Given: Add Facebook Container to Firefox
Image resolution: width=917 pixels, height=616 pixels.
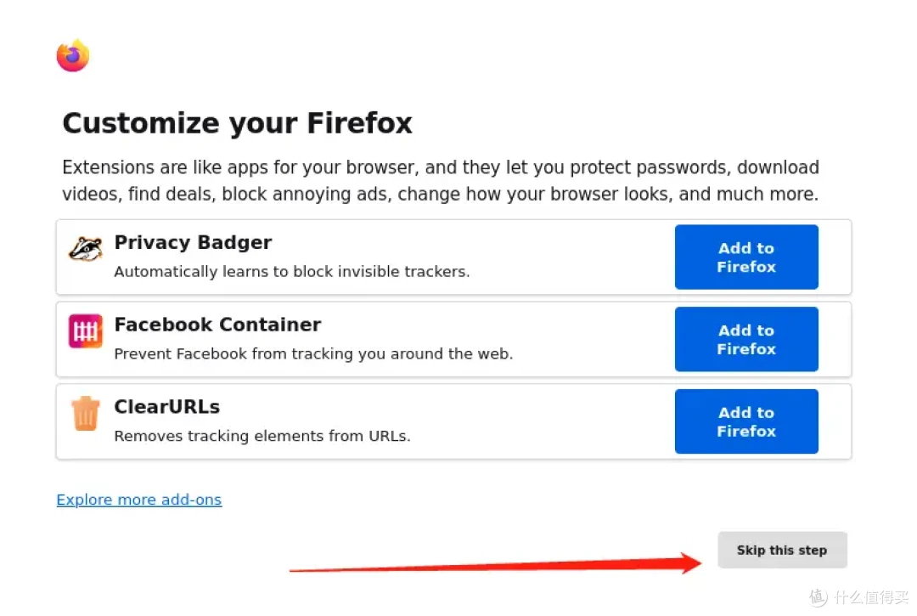Looking at the screenshot, I should coord(746,339).
